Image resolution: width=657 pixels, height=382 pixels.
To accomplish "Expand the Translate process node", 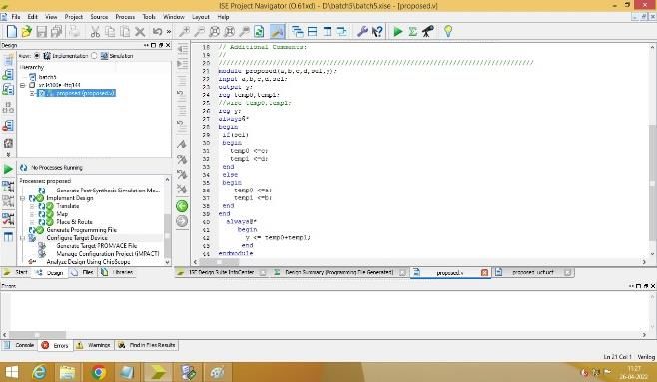I will 32,206.
